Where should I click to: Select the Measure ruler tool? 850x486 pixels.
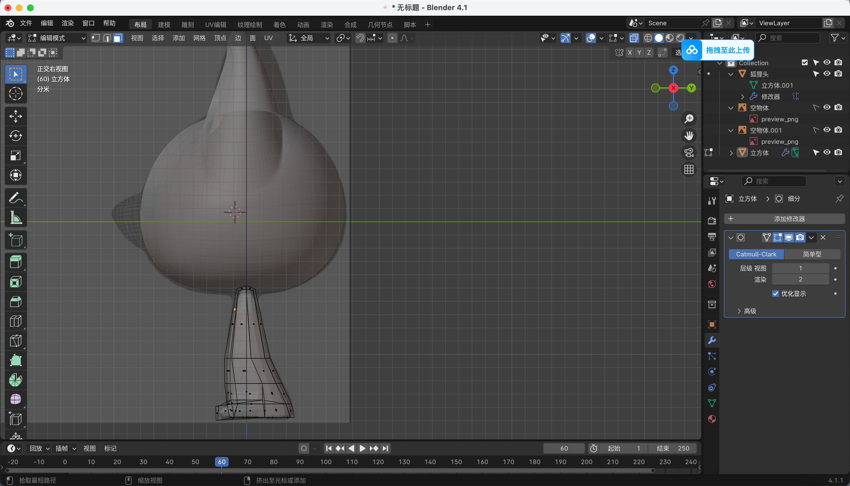click(x=15, y=218)
